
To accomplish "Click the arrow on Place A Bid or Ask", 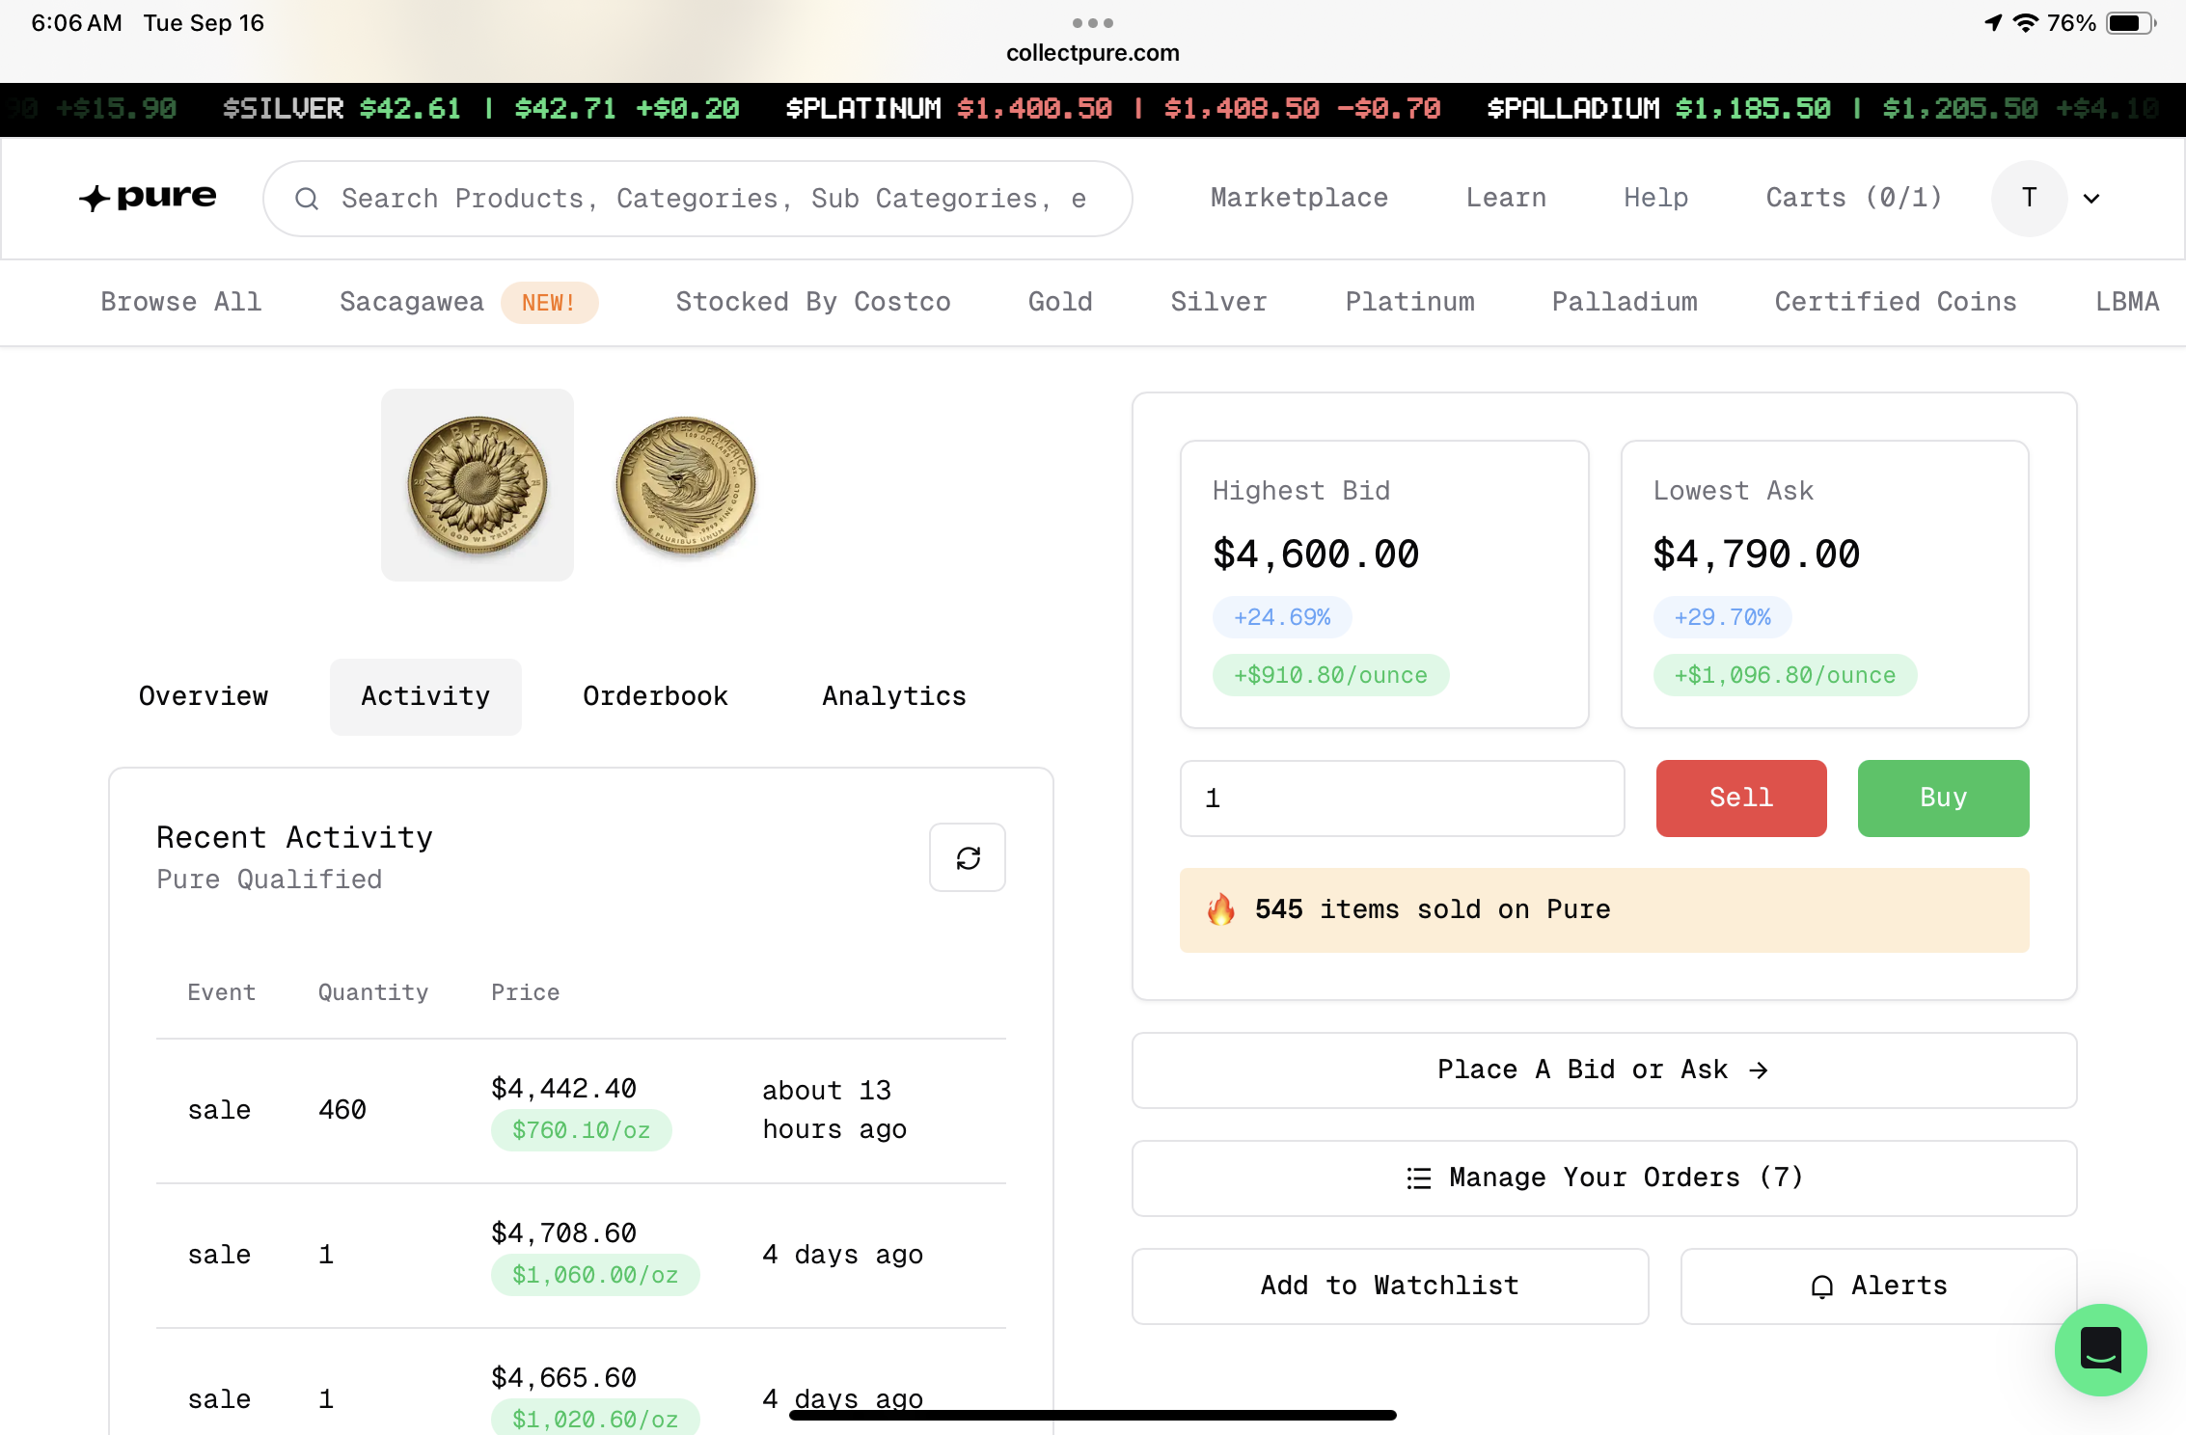I will (x=1759, y=1070).
